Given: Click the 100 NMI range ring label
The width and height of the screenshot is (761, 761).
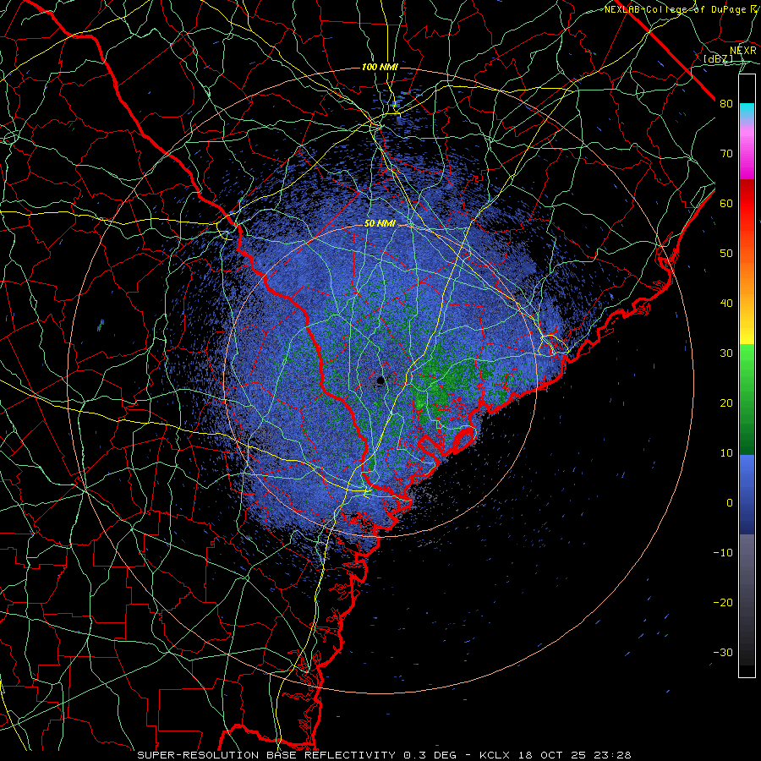Looking at the screenshot, I should pos(380,67).
